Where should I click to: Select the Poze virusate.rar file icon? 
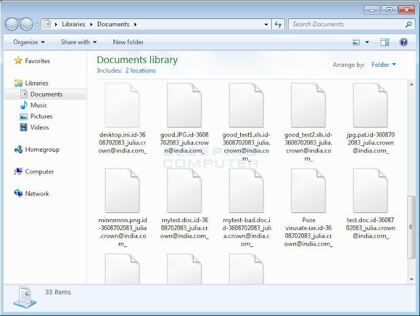(308, 191)
